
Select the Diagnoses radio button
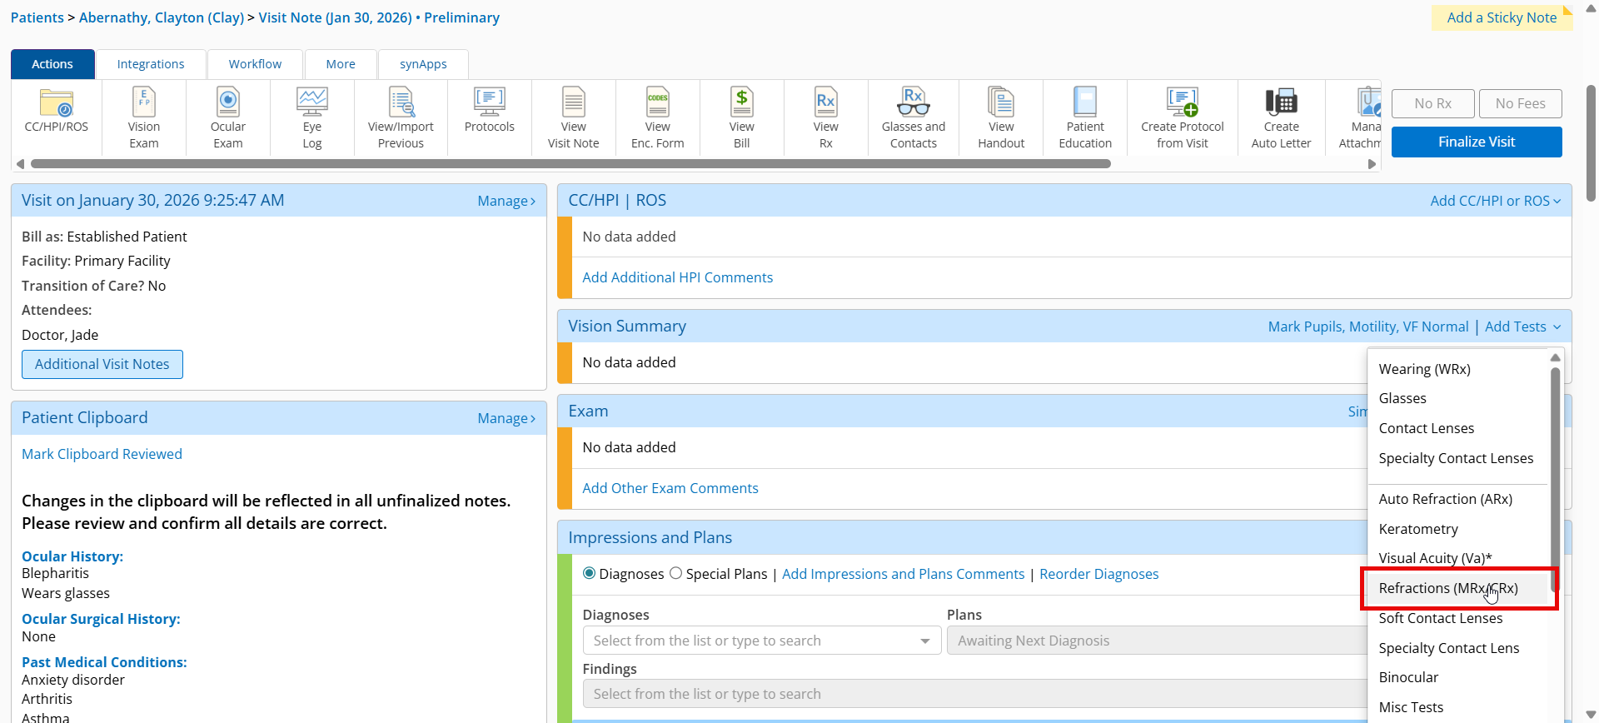pyautogui.click(x=590, y=573)
